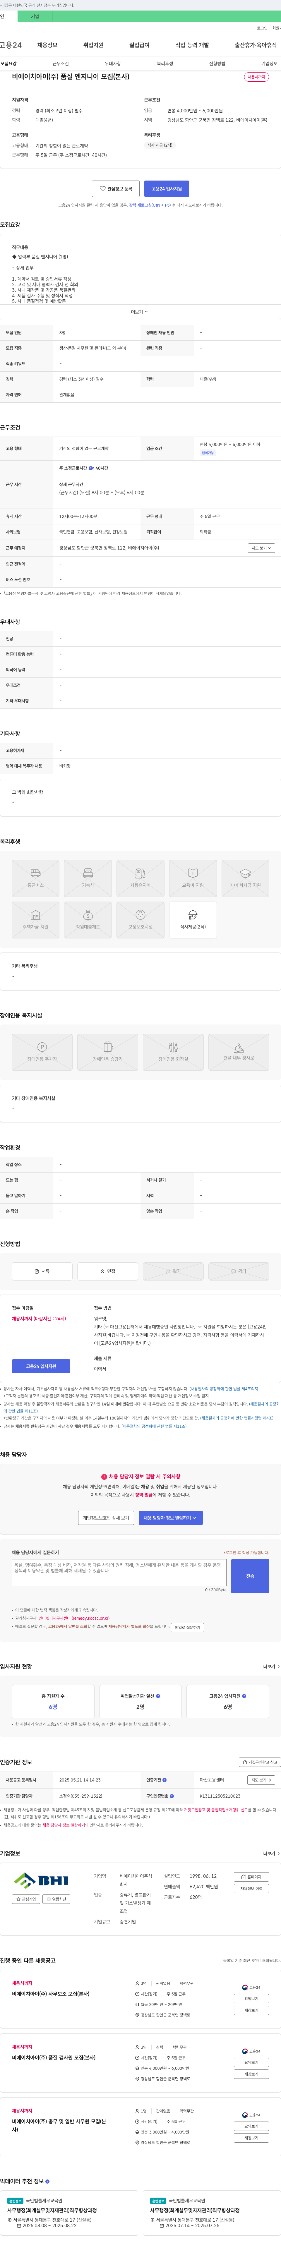Click the top 고용24 입사지원 button

(x=167, y=189)
